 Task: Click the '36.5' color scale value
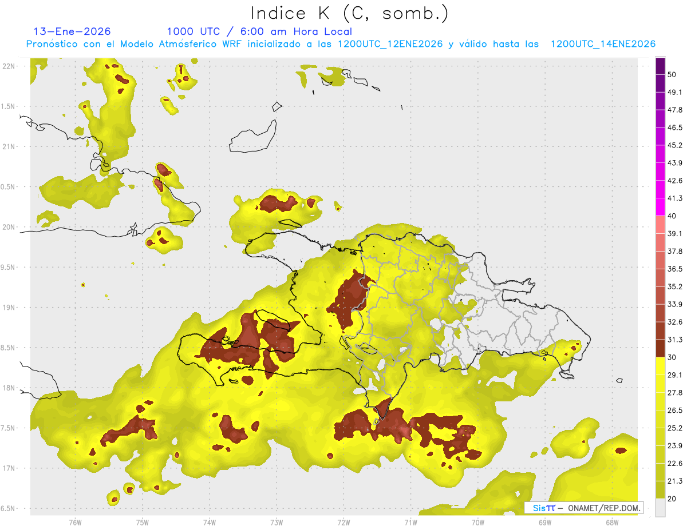[675, 269]
